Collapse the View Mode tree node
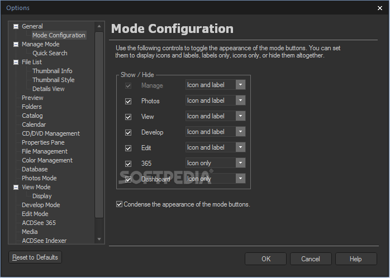 pos(16,187)
